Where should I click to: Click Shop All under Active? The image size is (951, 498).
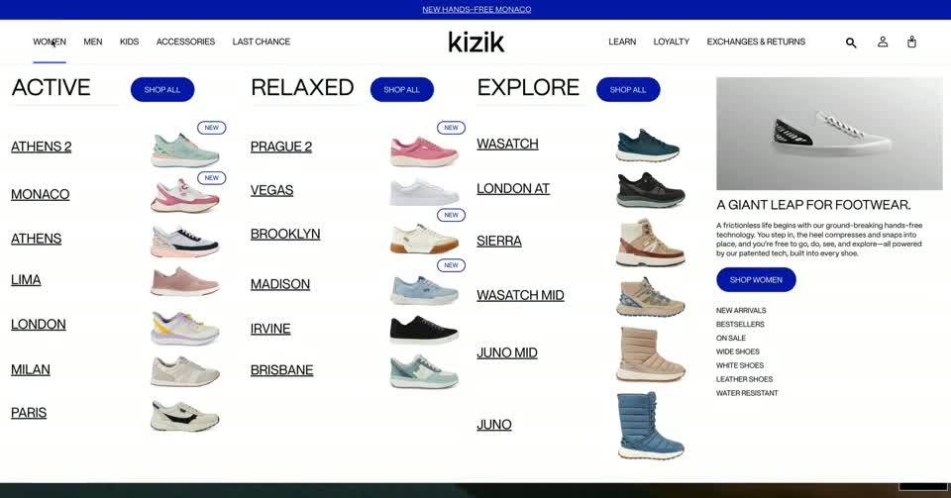coord(162,90)
